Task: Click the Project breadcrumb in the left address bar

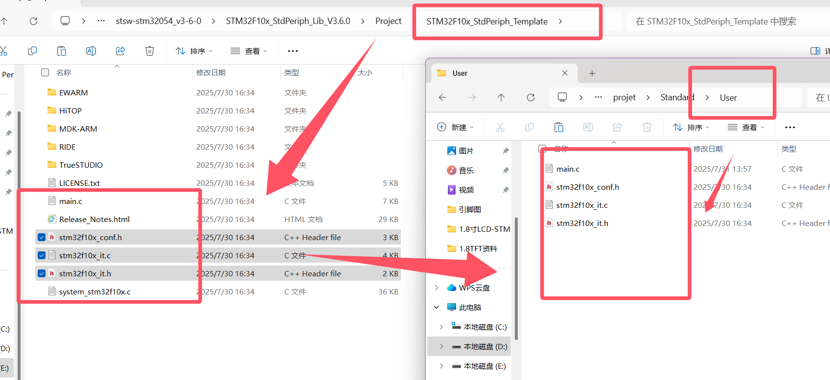Action: pos(389,21)
